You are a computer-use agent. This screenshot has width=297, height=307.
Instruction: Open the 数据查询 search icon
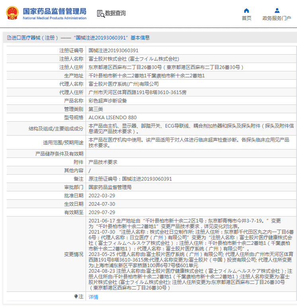[101, 14]
